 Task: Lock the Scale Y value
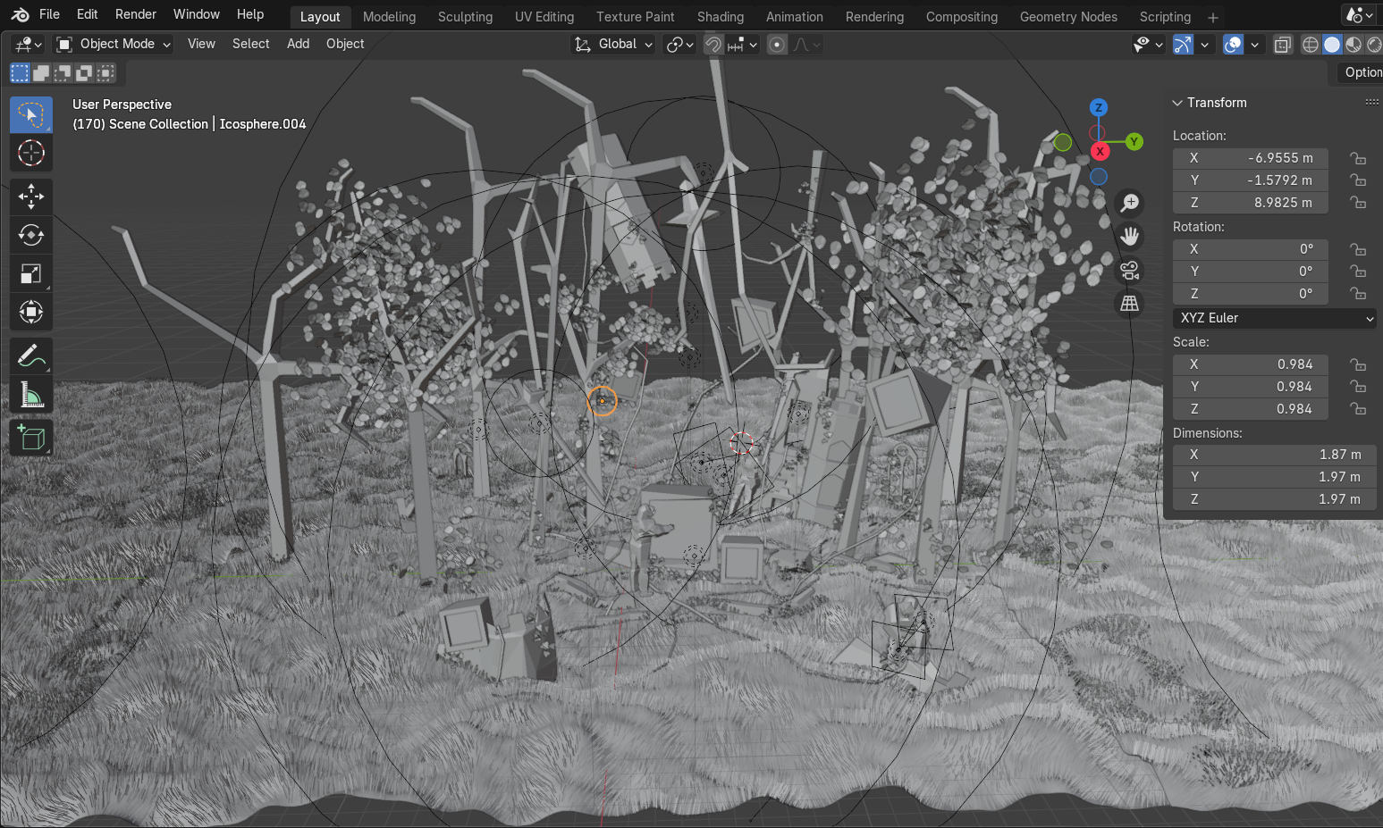coord(1358,387)
